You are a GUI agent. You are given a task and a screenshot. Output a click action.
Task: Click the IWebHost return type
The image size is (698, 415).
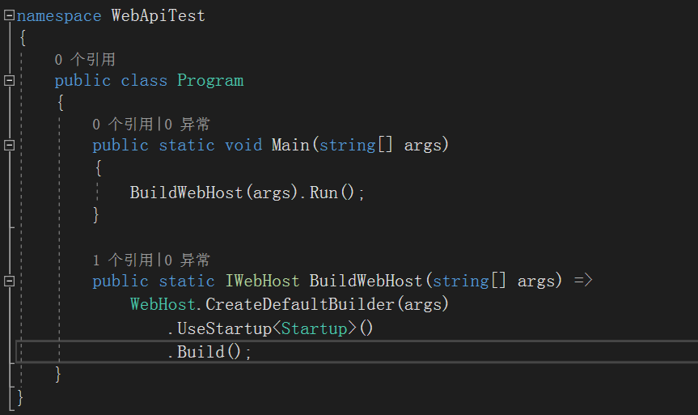point(262,281)
